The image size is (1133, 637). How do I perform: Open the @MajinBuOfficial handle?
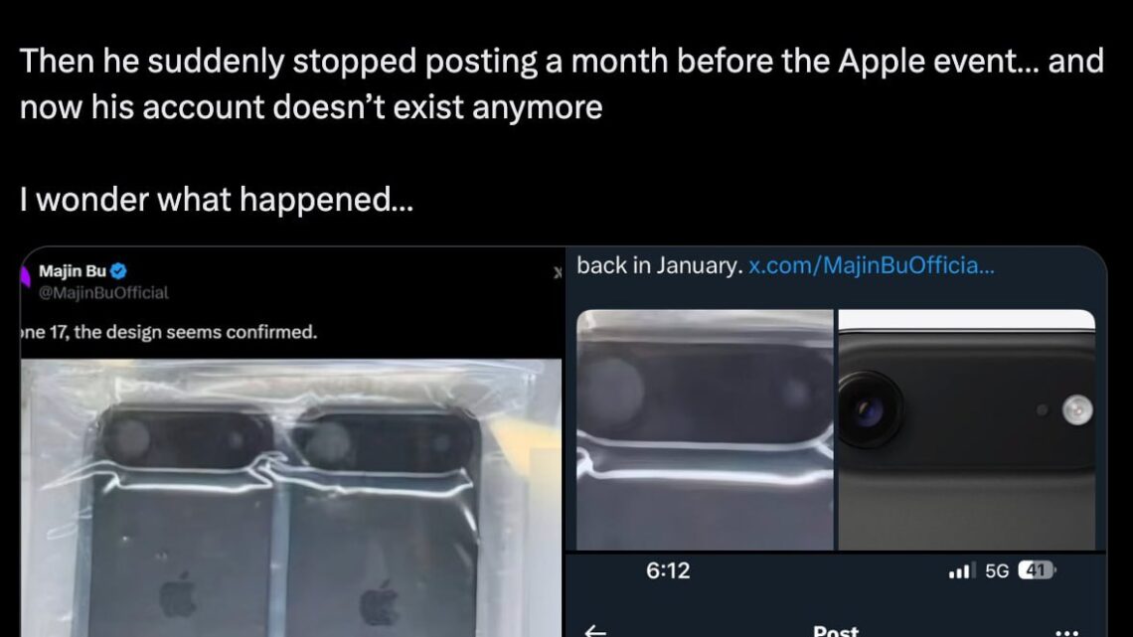[103, 292]
